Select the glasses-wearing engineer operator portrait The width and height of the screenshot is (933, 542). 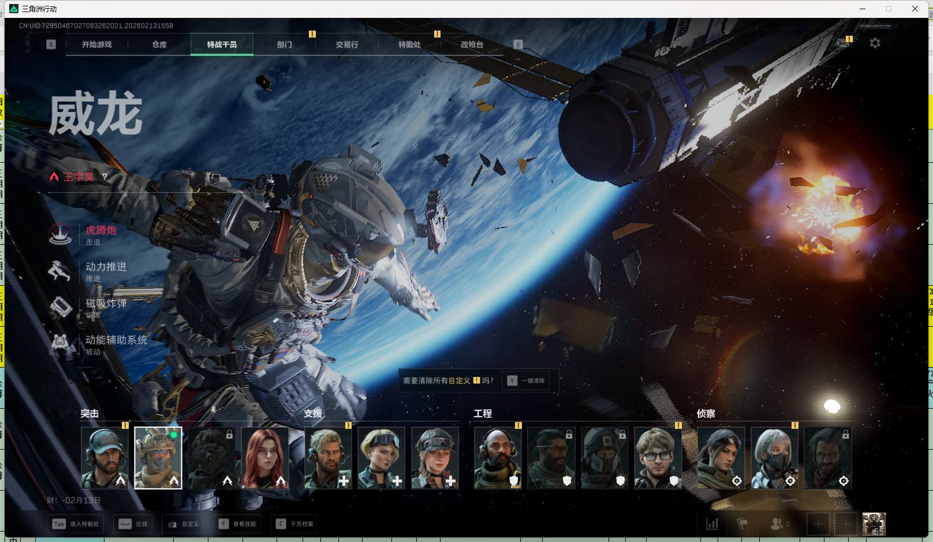658,458
